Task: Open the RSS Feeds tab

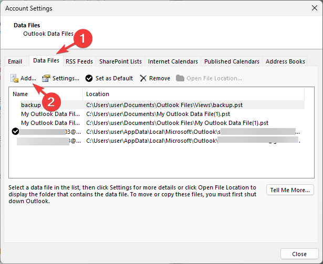Action: pos(79,61)
